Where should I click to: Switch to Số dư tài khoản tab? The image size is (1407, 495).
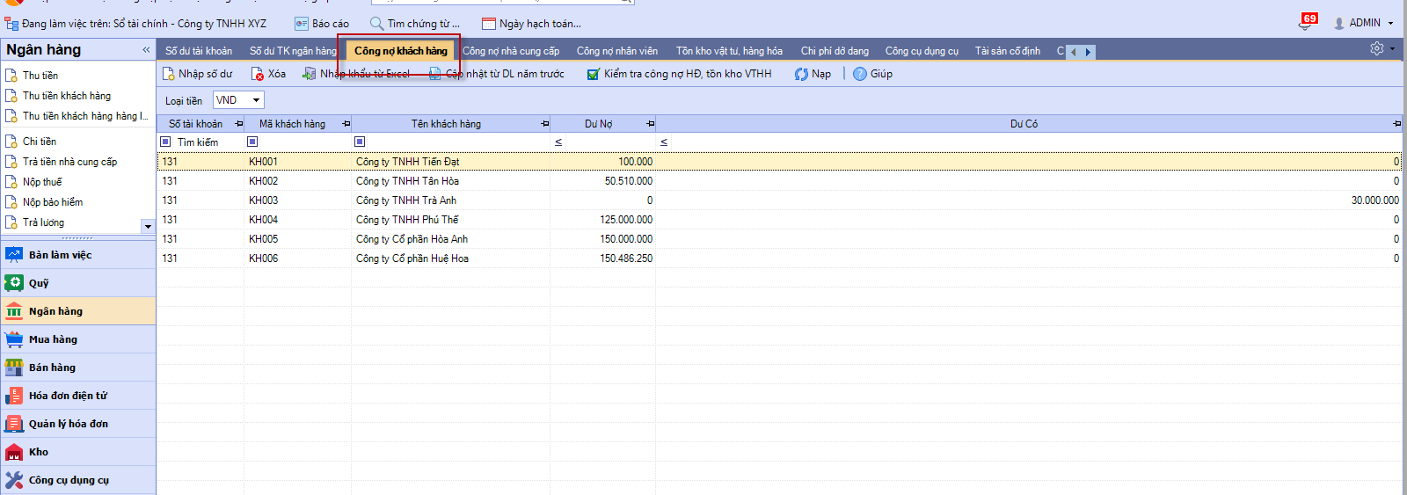point(199,51)
